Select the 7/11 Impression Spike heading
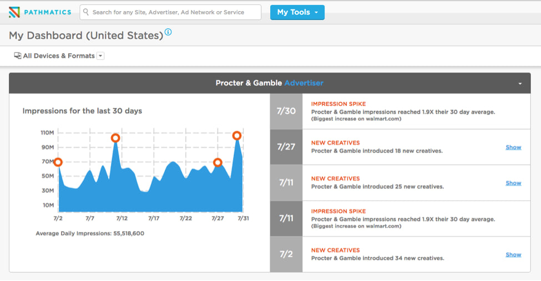This screenshot has width=541, height=281. point(338,211)
